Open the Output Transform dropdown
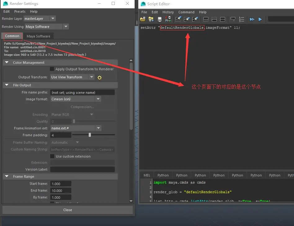 click(72, 77)
